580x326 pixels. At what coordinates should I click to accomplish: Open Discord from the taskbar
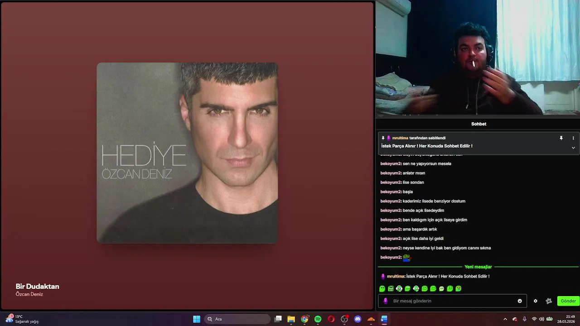(x=358, y=319)
